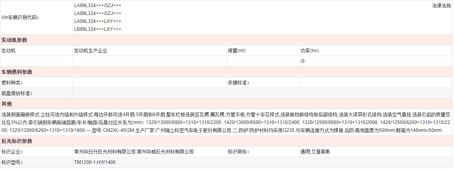454x169 pixels.
Task: Click the 燃料种类 label
Action: (12, 83)
